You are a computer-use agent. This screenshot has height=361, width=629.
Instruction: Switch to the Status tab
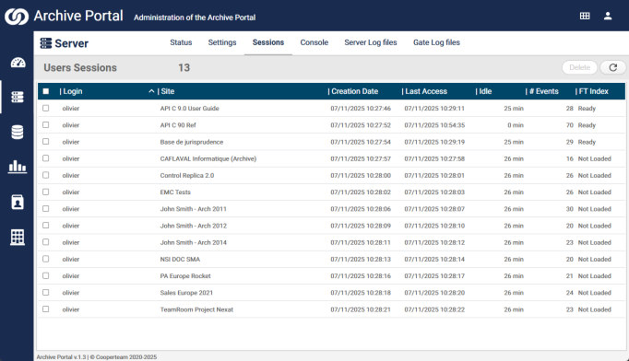click(181, 42)
